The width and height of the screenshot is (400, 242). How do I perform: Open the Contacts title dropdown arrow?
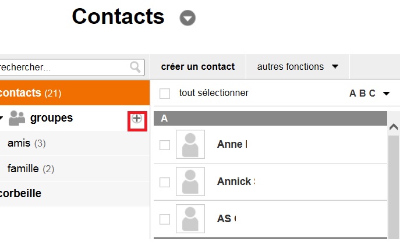187,18
